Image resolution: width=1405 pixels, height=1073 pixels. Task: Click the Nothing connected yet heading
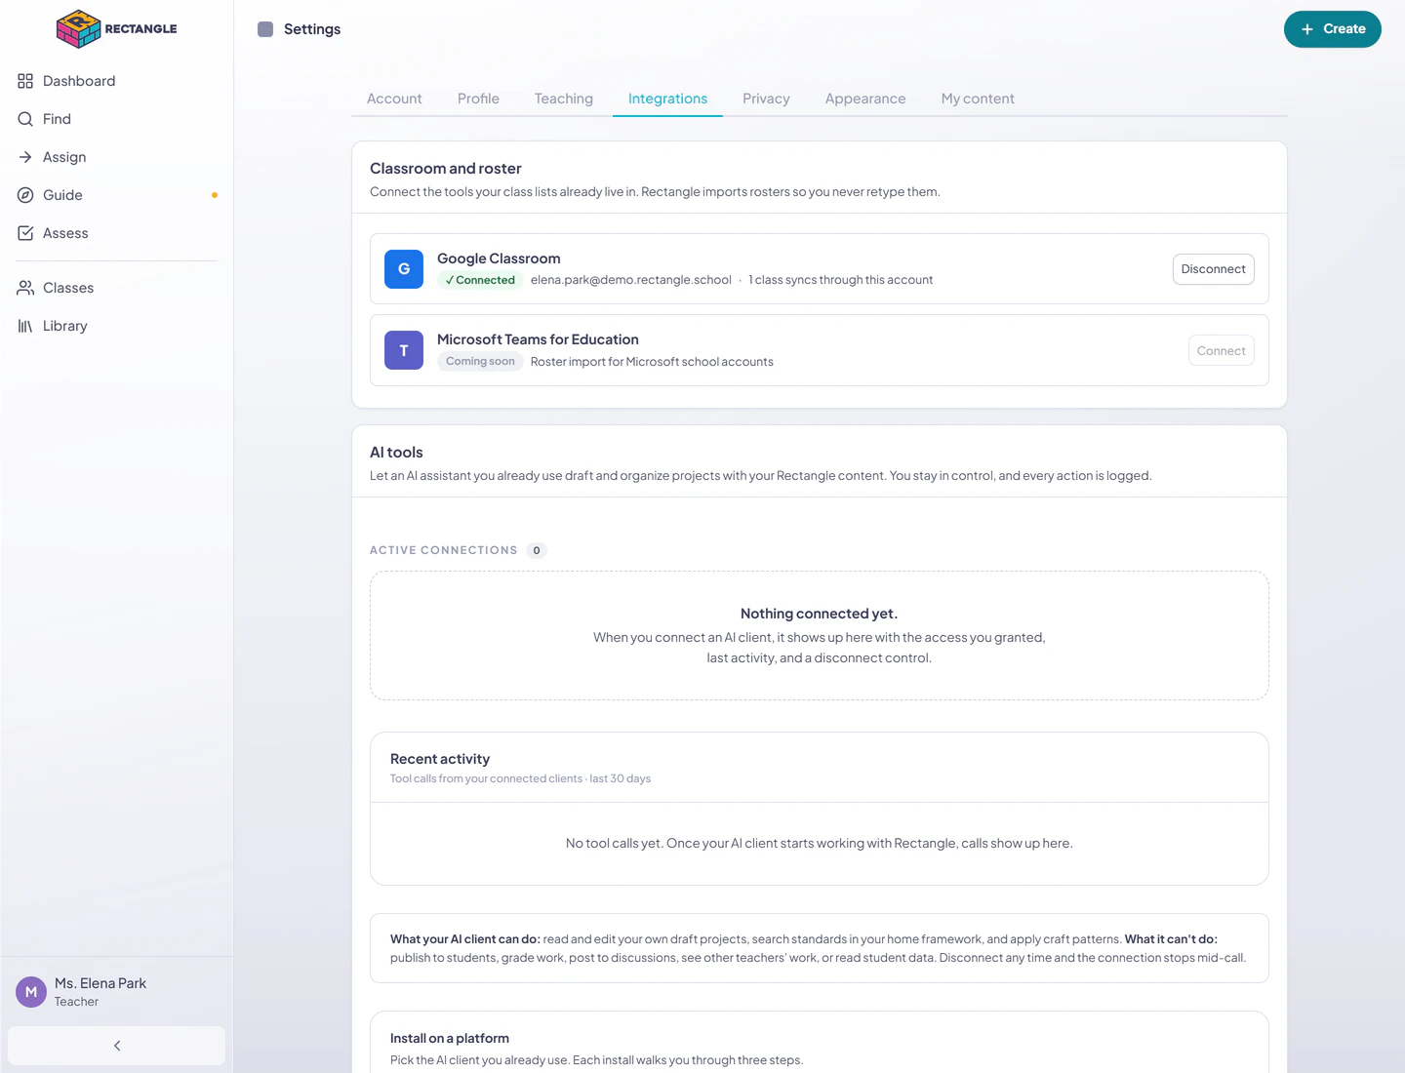click(820, 614)
